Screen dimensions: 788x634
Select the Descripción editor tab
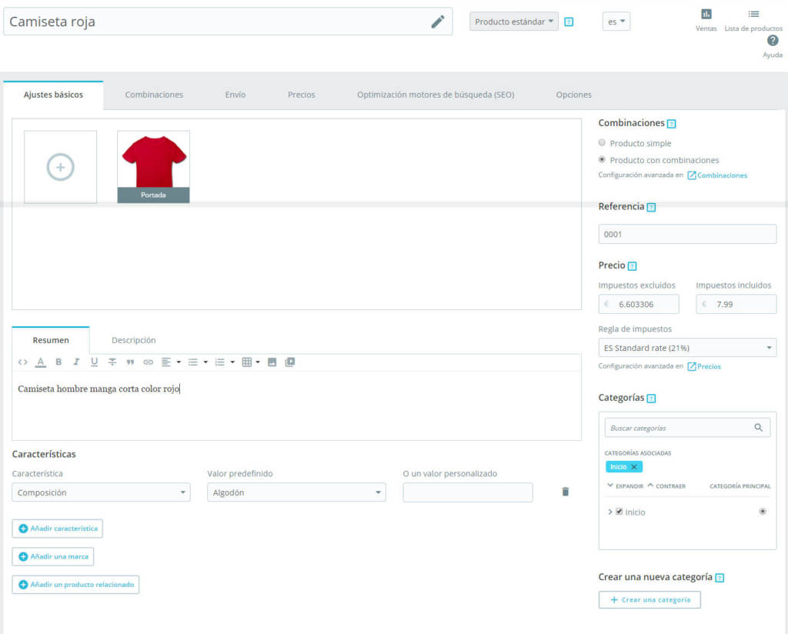pyautogui.click(x=133, y=340)
